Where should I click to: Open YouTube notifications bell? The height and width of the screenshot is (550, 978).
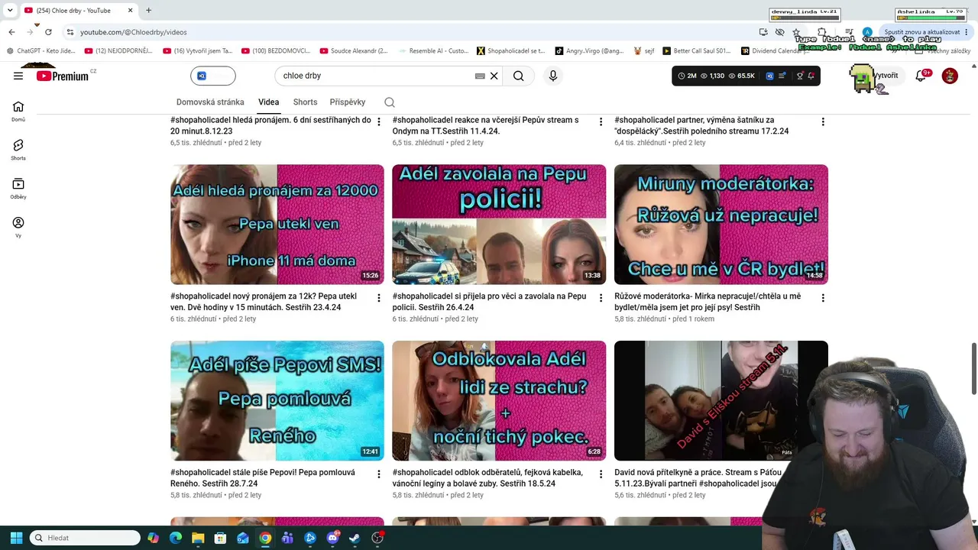(x=921, y=76)
